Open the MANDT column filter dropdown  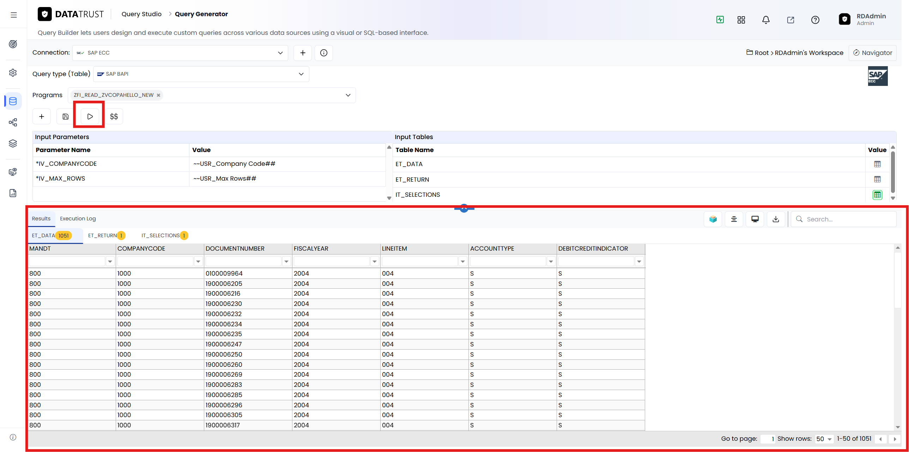tap(110, 261)
